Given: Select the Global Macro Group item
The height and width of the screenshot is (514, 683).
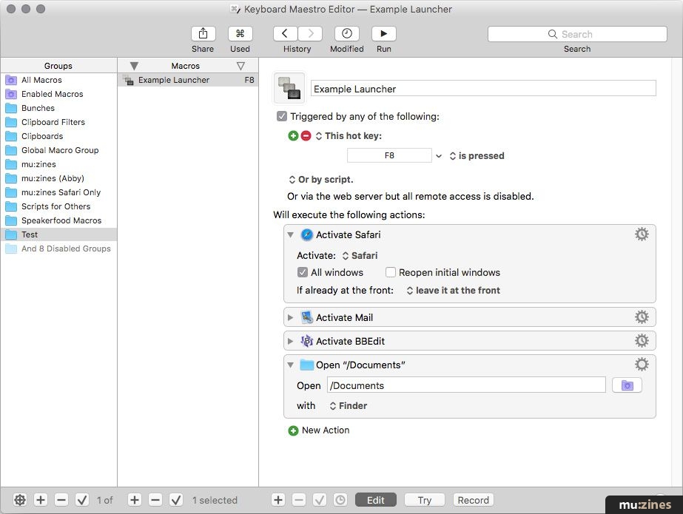Looking at the screenshot, I should coord(59,150).
